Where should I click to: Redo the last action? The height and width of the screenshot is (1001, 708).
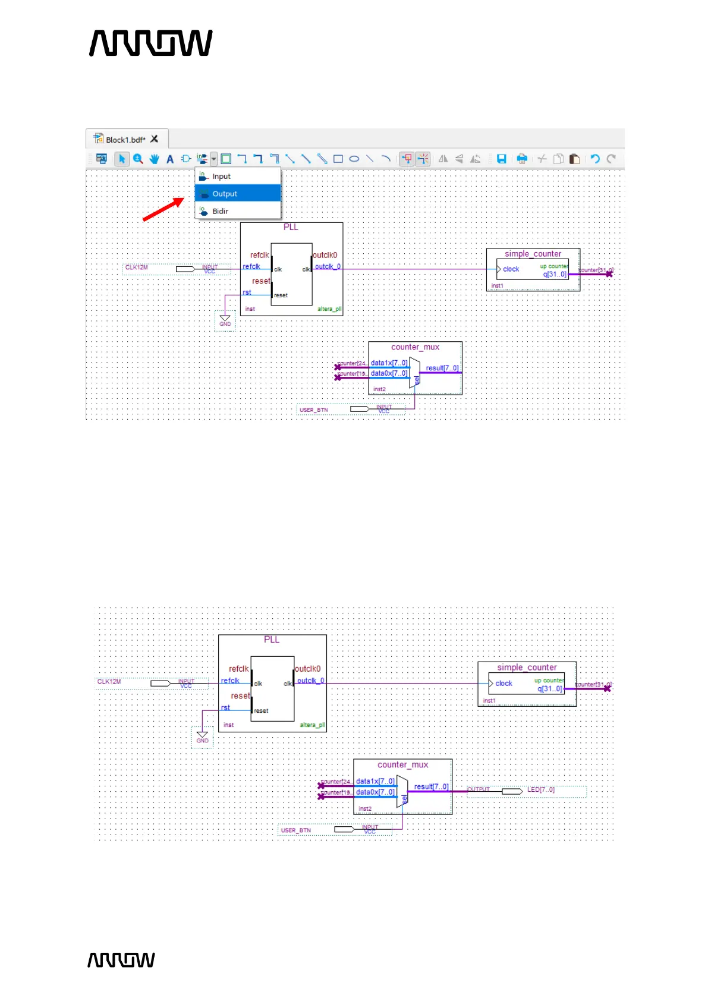click(611, 159)
